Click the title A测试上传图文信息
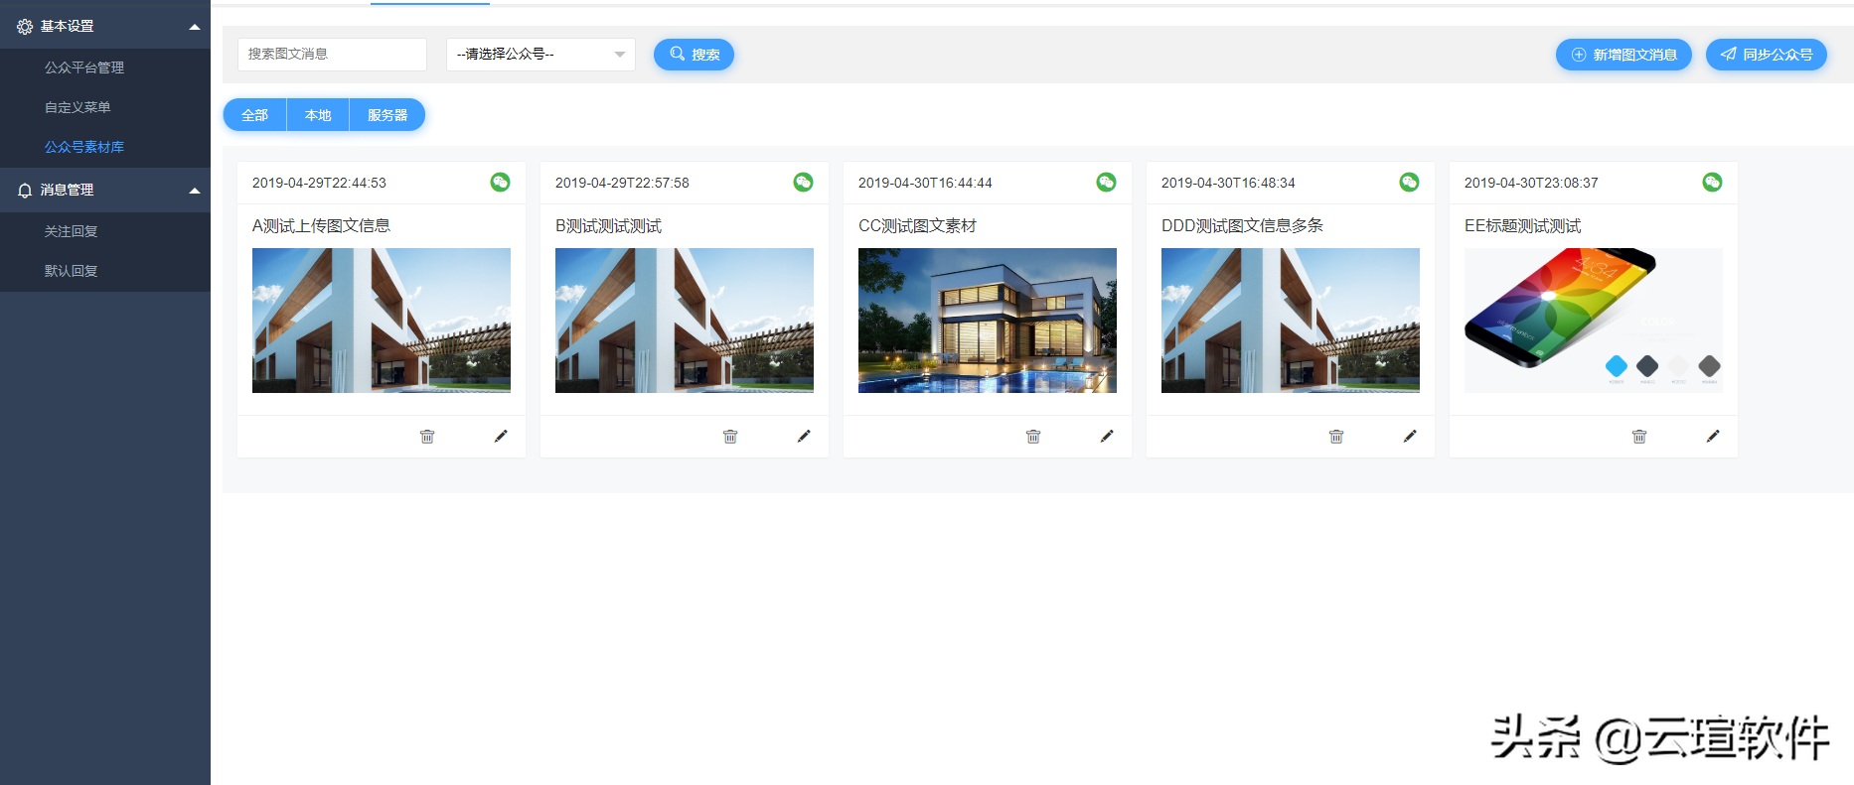The width and height of the screenshot is (1854, 785). coord(321,226)
